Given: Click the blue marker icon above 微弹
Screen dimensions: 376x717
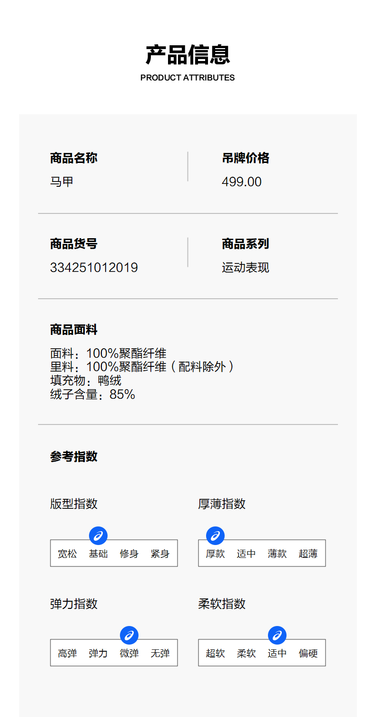Looking at the screenshot, I should [129, 635].
